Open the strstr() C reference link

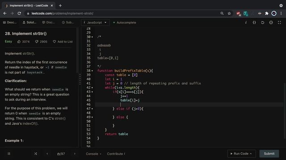click(60, 119)
